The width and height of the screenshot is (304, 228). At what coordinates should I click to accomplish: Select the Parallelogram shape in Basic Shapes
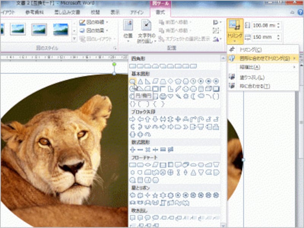pos(155,81)
